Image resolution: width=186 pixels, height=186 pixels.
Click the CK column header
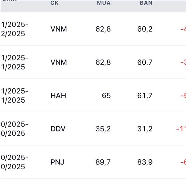(x=55, y=3)
